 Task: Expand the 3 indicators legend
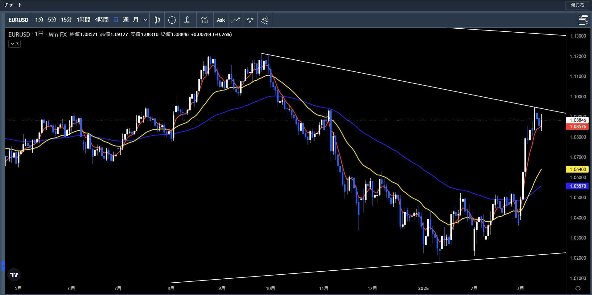click(14, 44)
